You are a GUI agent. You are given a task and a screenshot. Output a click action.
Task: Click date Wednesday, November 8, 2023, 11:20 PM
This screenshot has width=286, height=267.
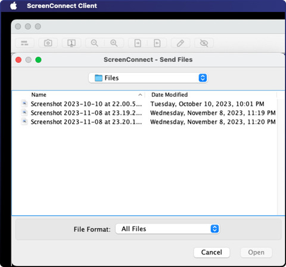click(x=213, y=122)
